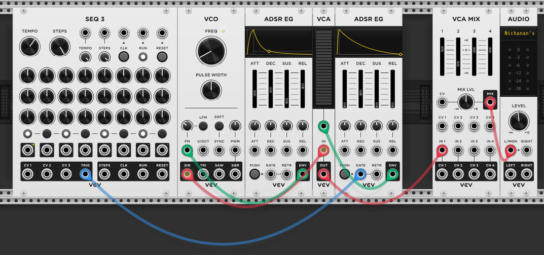Screen dimensions: 544x255
Task: Click the channel 3 fader on VCA MIX
Action: click(x=474, y=57)
